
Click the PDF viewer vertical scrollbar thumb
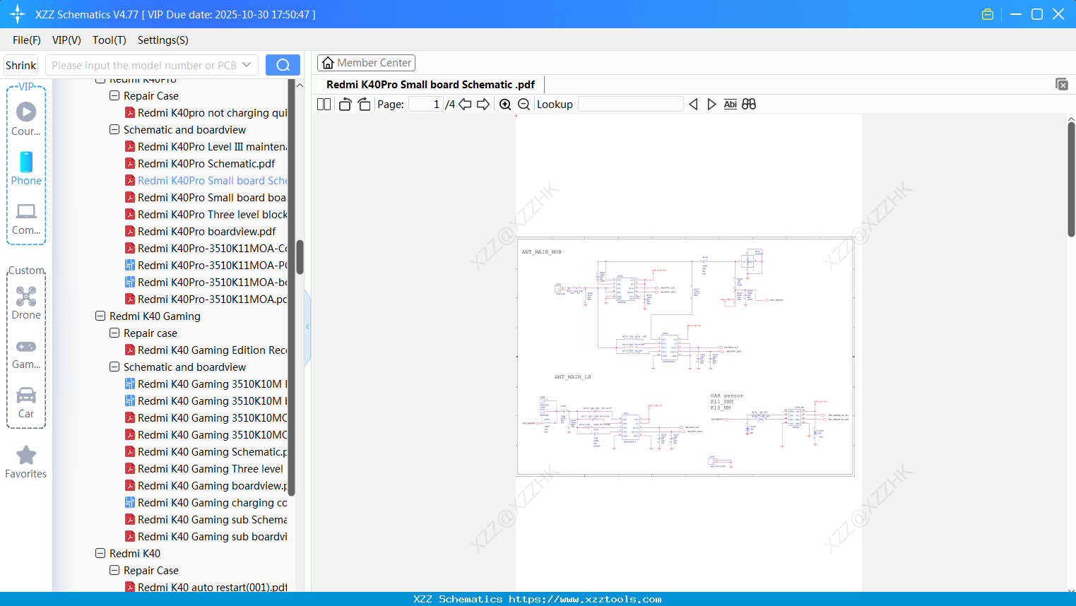click(x=1071, y=179)
